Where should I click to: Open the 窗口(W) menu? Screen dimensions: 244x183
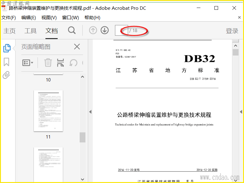point(70,18)
